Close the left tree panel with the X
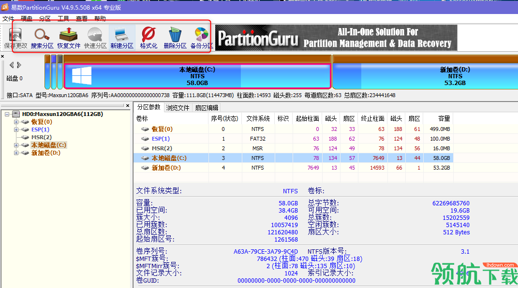This screenshot has height=288, width=518. tap(128, 105)
